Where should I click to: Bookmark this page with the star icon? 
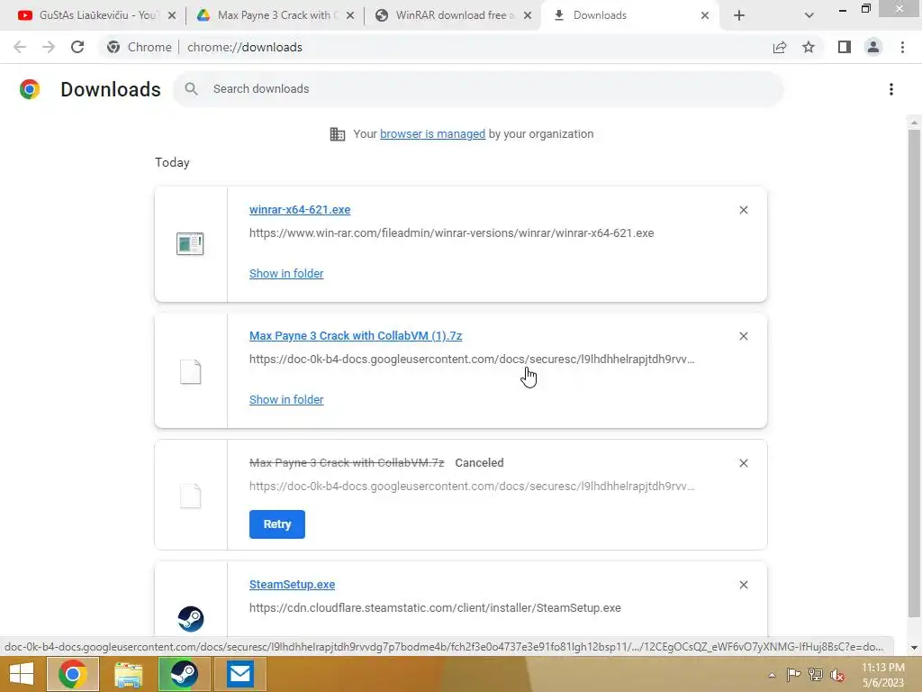(809, 47)
